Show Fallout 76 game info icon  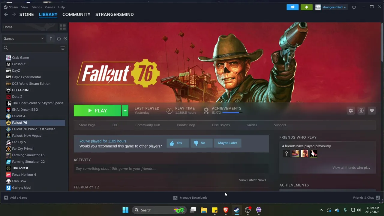[x=361, y=110]
